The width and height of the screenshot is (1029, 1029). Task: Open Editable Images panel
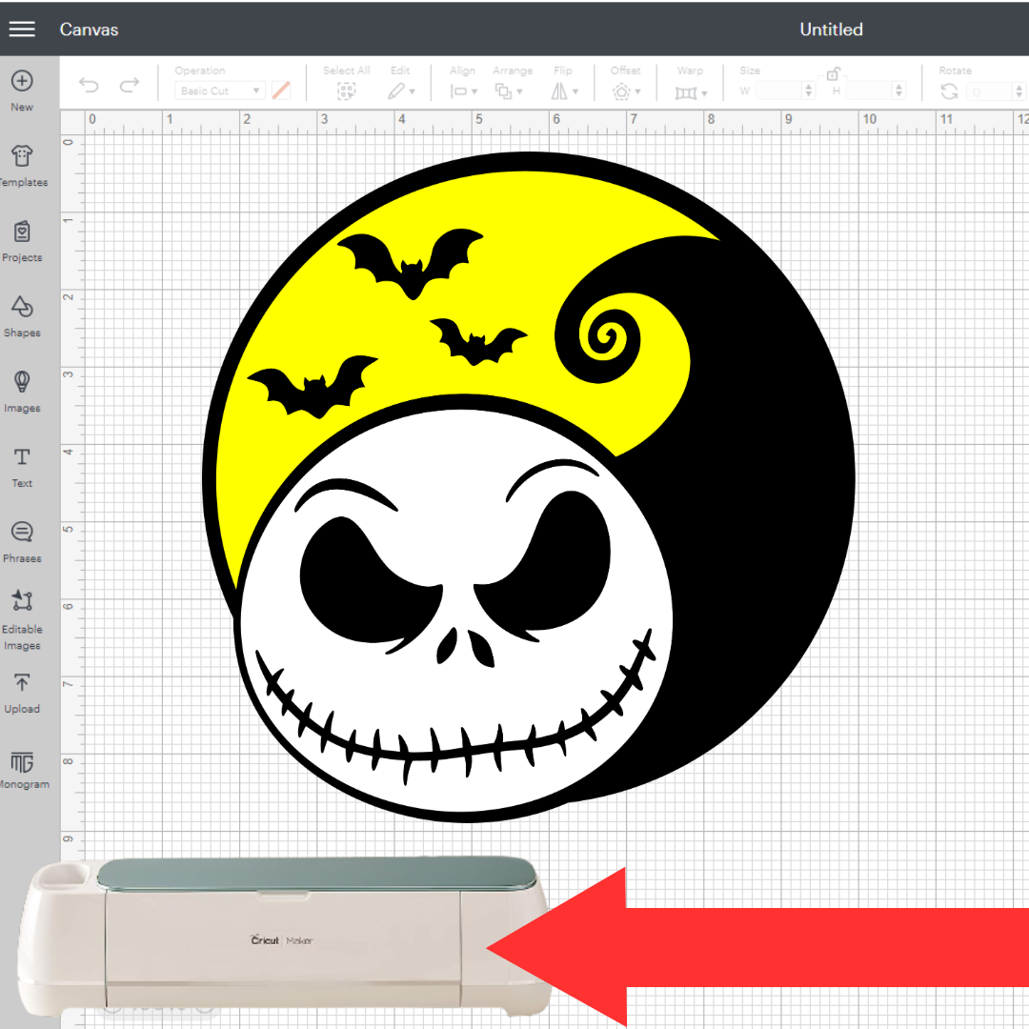(x=22, y=620)
